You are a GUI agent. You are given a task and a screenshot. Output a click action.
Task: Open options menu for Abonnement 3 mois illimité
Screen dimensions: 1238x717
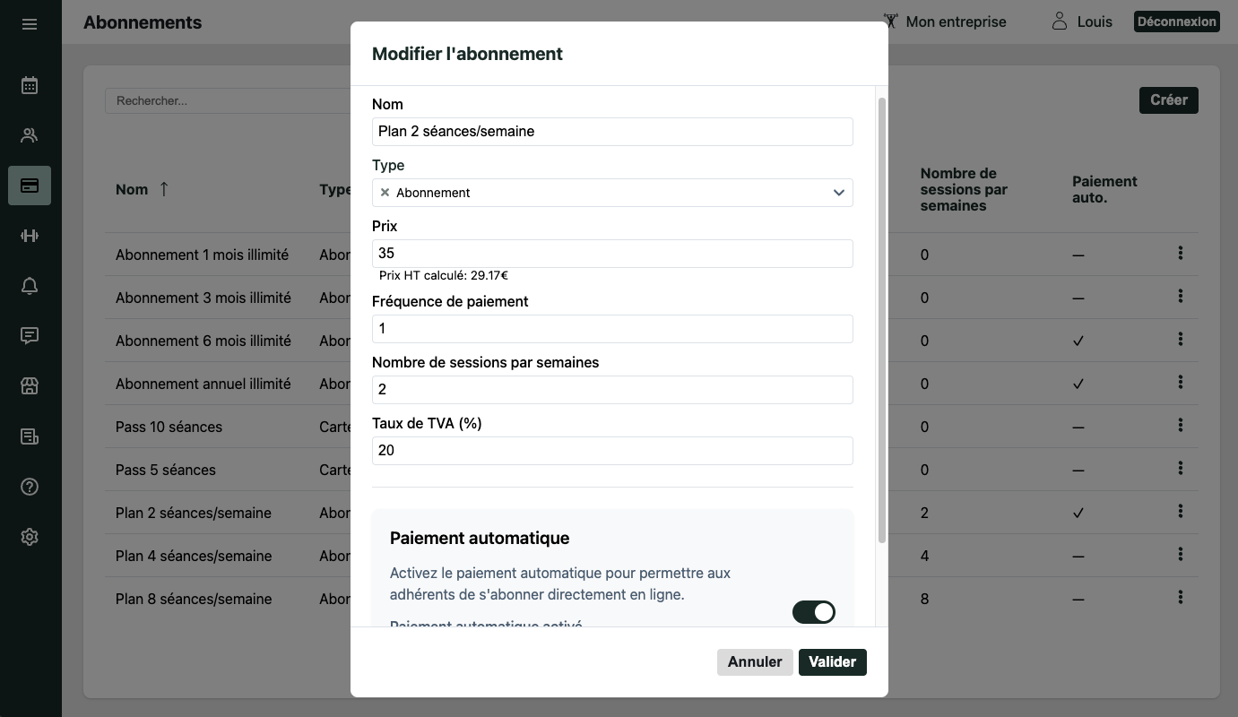coord(1181,297)
